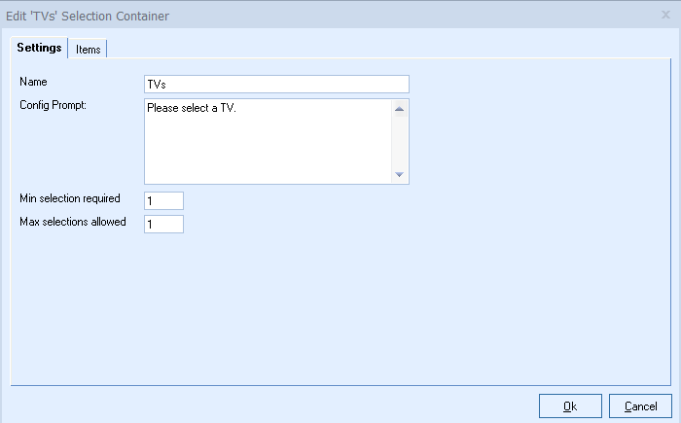The height and width of the screenshot is (423, 681).
Task: Click the Config Prompt scrollbar track
Action: coord(399,141)
